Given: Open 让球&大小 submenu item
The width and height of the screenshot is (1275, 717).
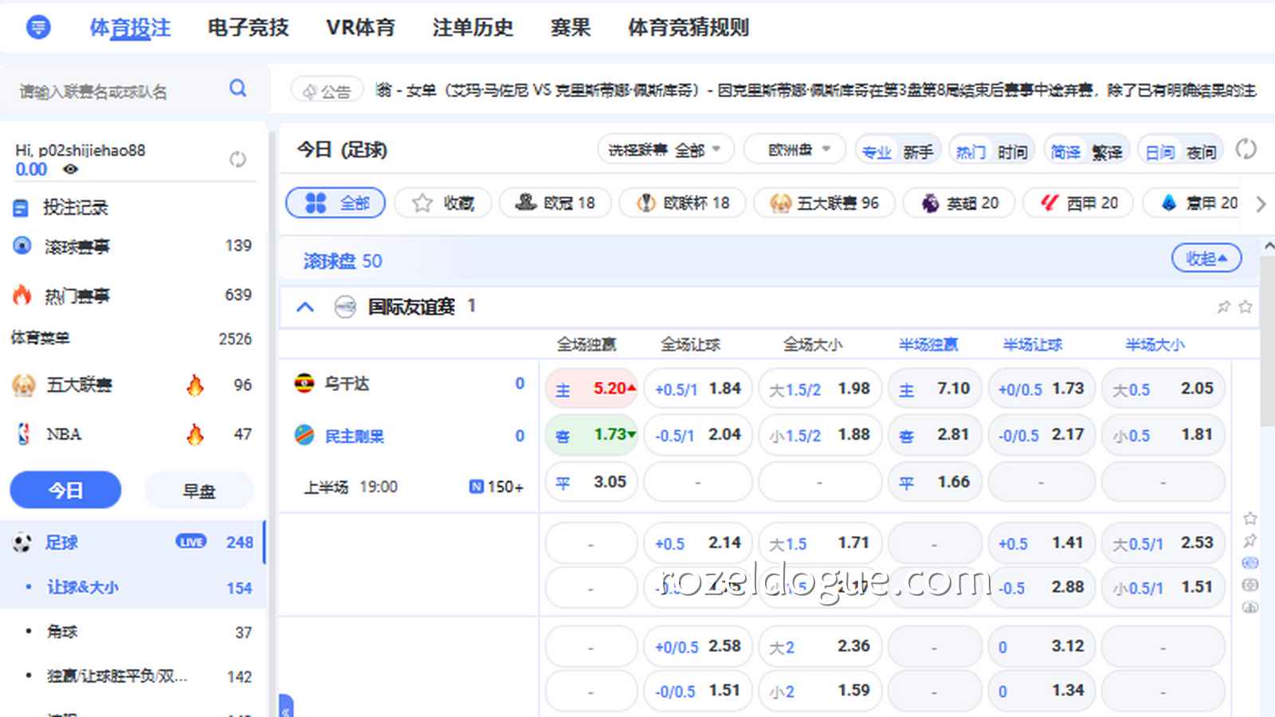Looking at the screenshot, I should [x=83, y=588].
